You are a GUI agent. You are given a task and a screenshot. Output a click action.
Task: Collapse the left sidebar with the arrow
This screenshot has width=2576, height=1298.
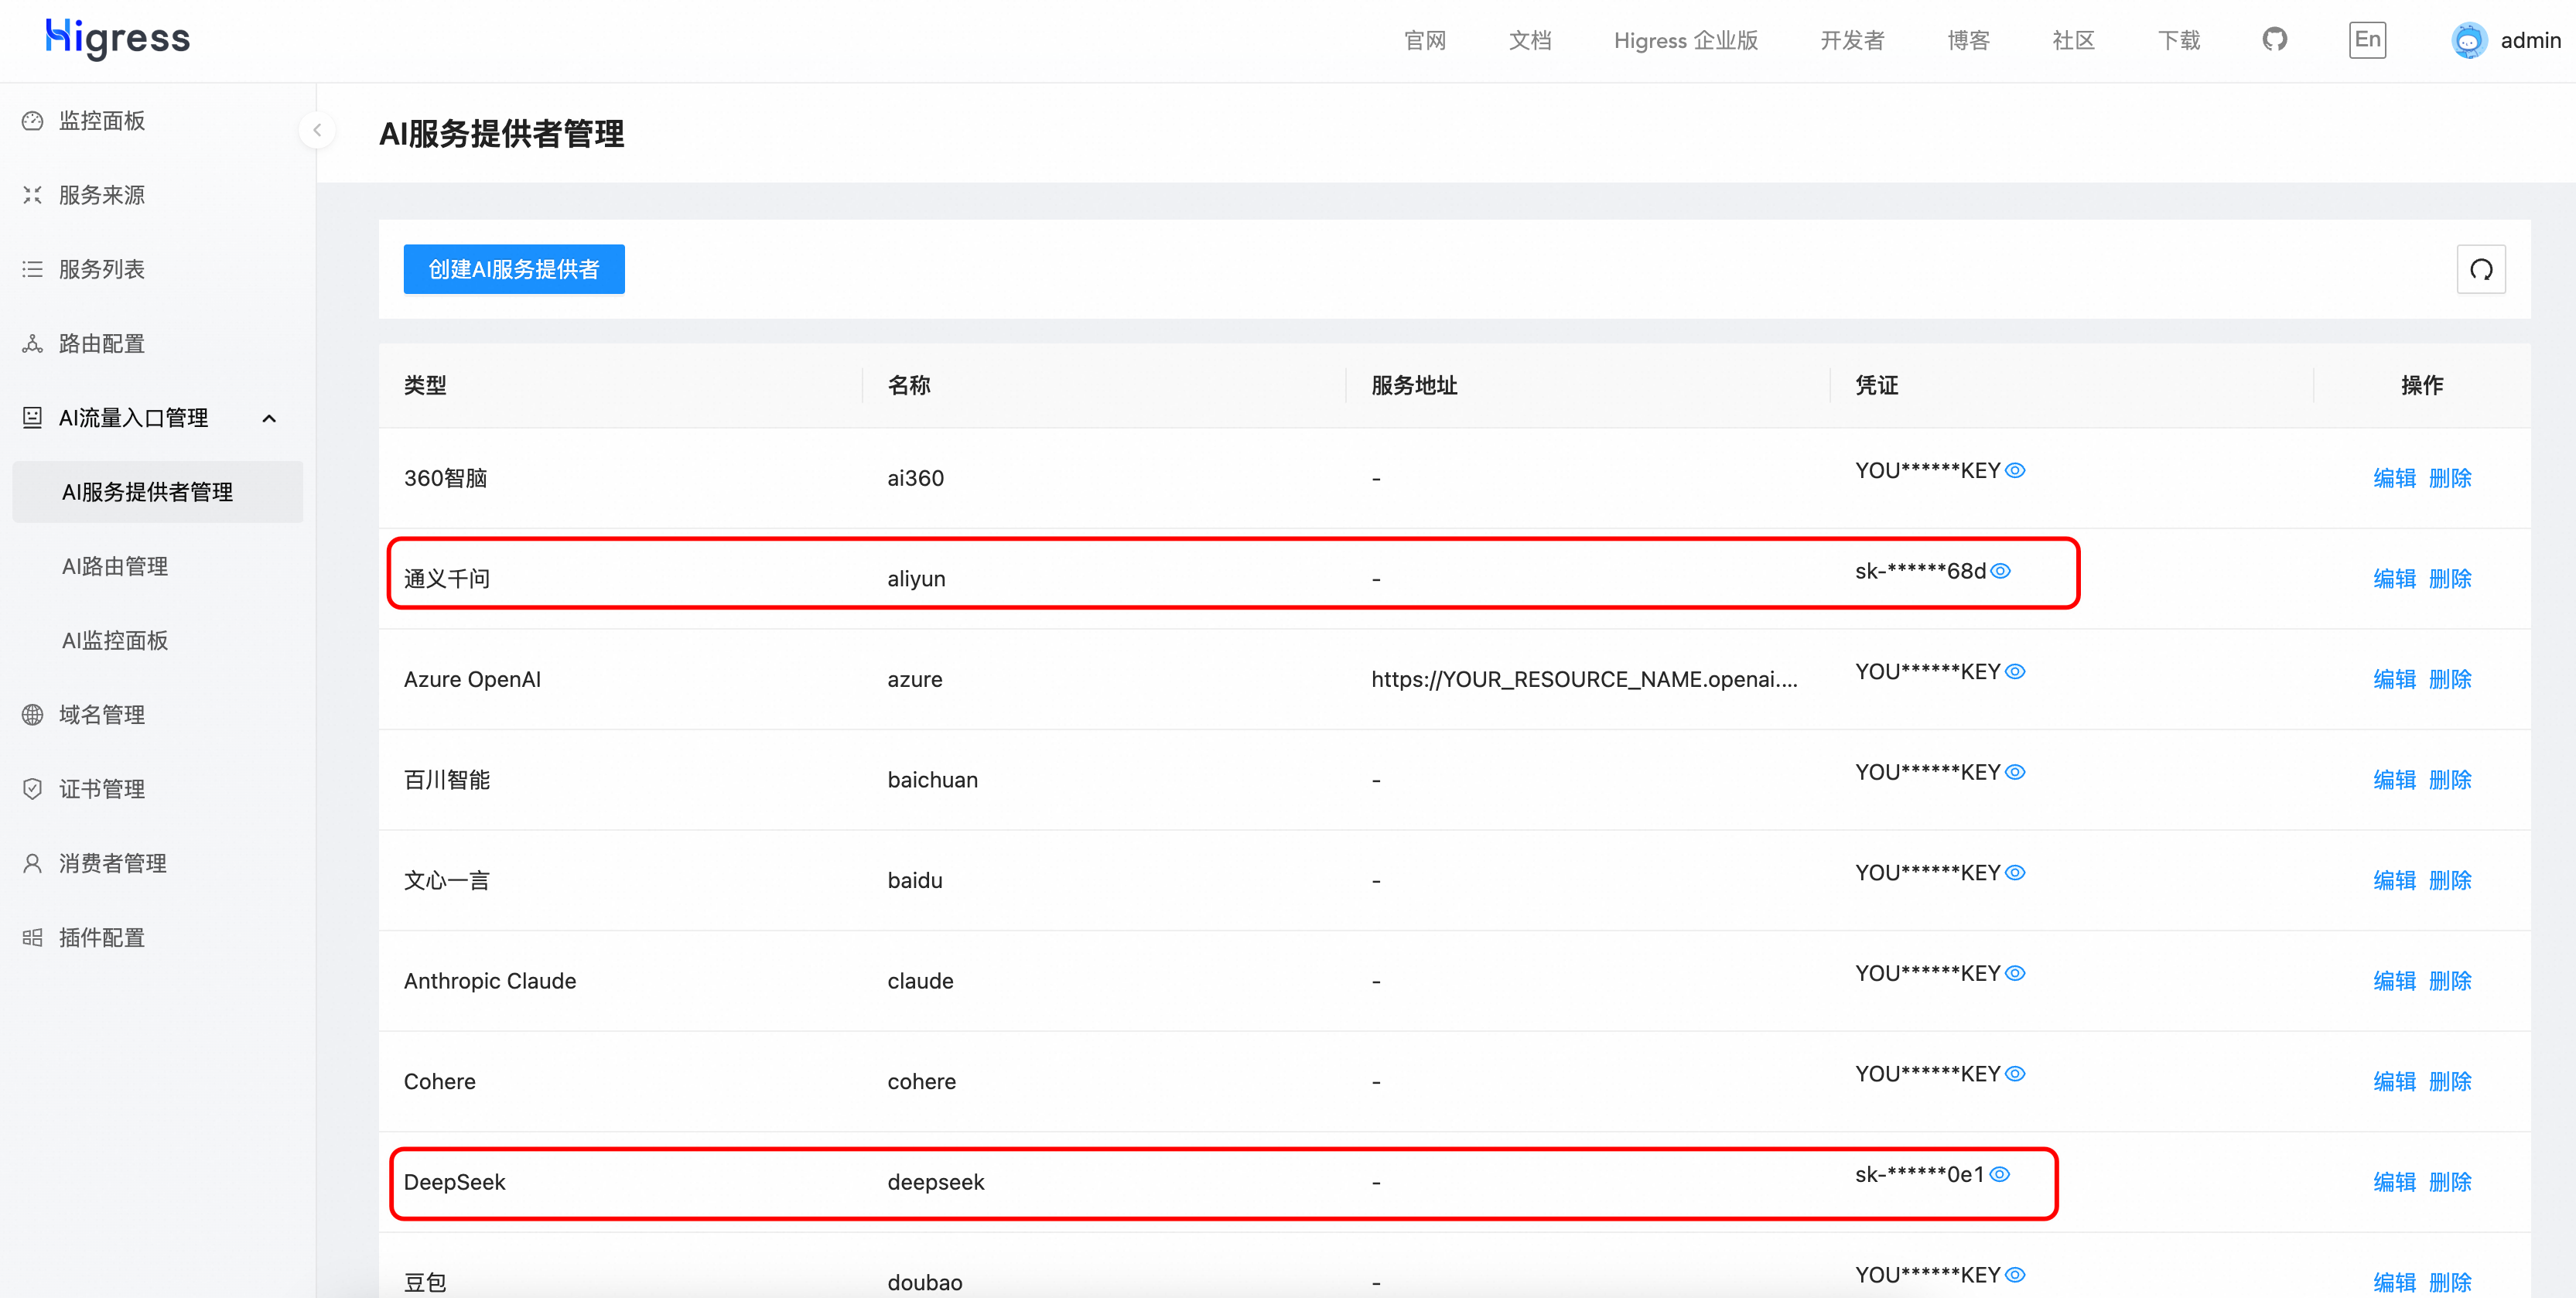pyautogui.click(x=317, y=130)
